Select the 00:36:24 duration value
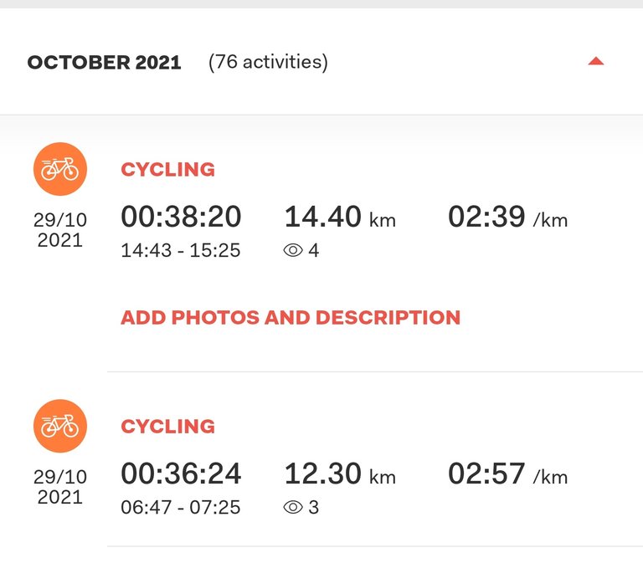 pos(181,473)
